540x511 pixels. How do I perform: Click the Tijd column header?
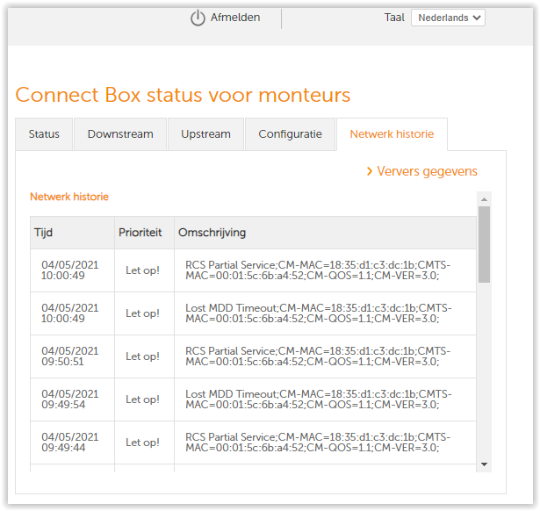click(72, 233)
